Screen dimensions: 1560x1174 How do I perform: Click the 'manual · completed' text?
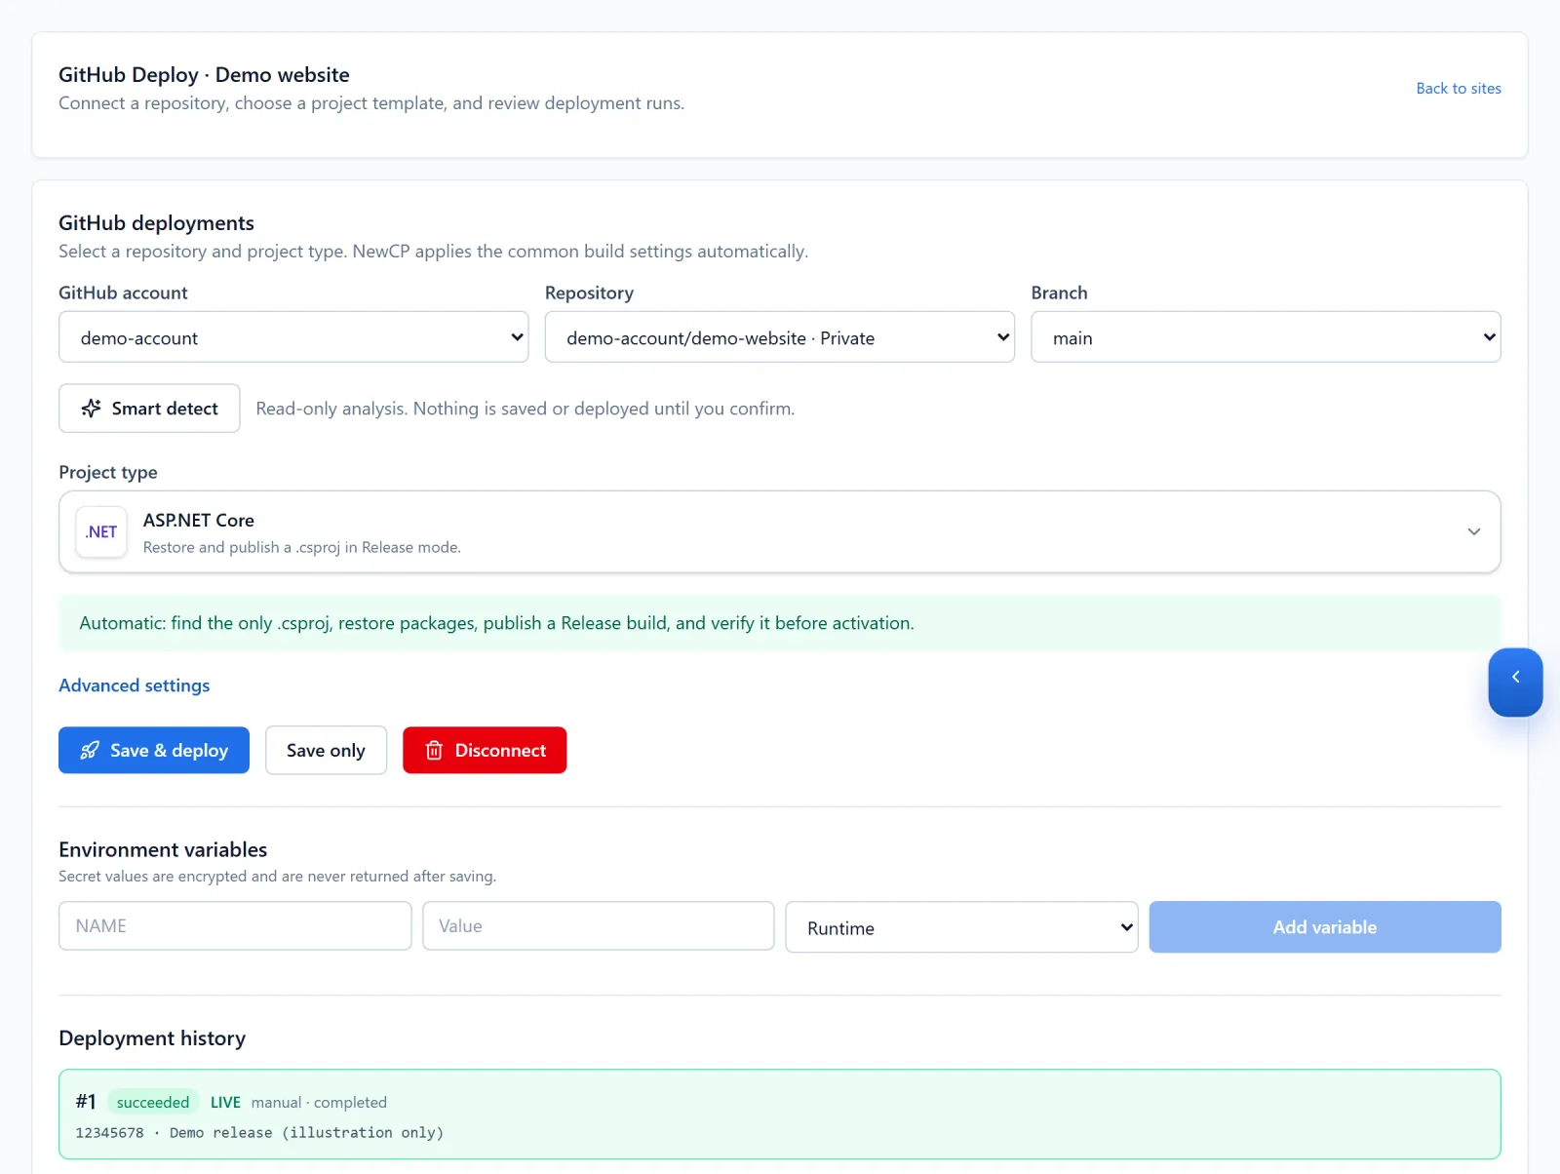[x=319, y=1102]
